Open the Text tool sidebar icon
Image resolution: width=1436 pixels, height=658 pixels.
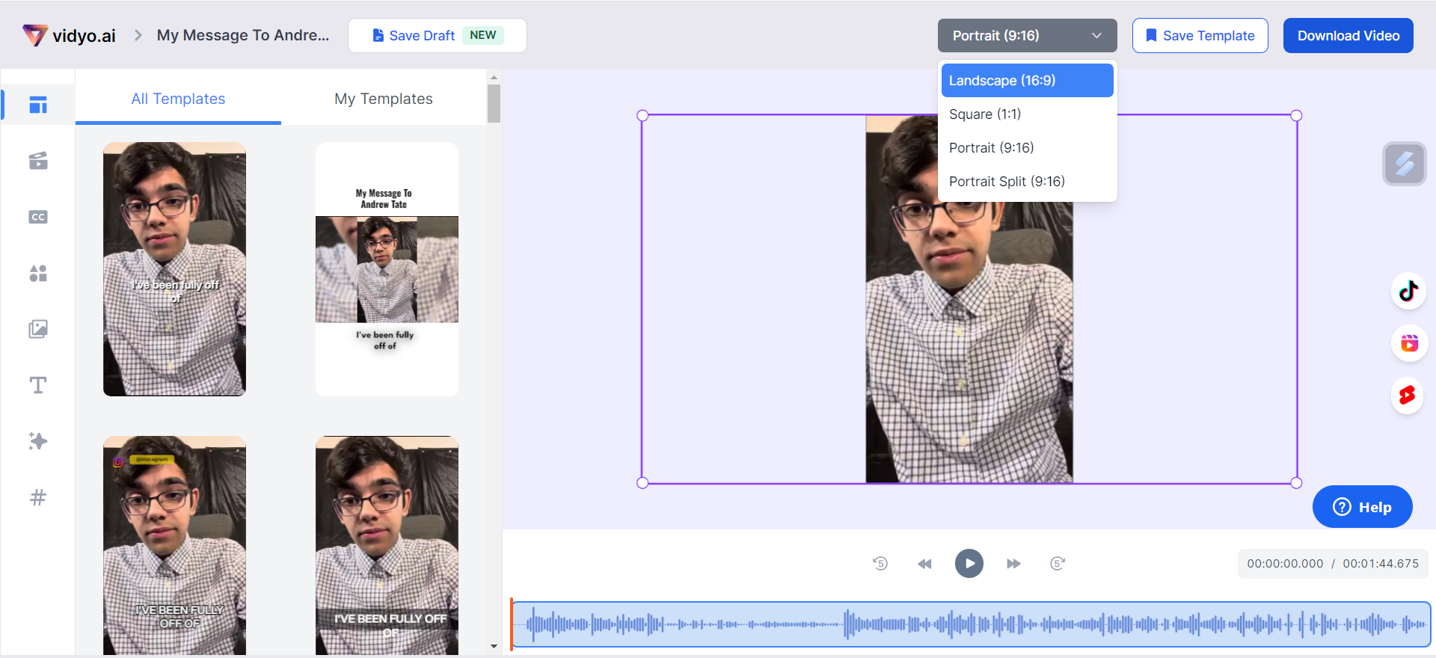(38, 385)
